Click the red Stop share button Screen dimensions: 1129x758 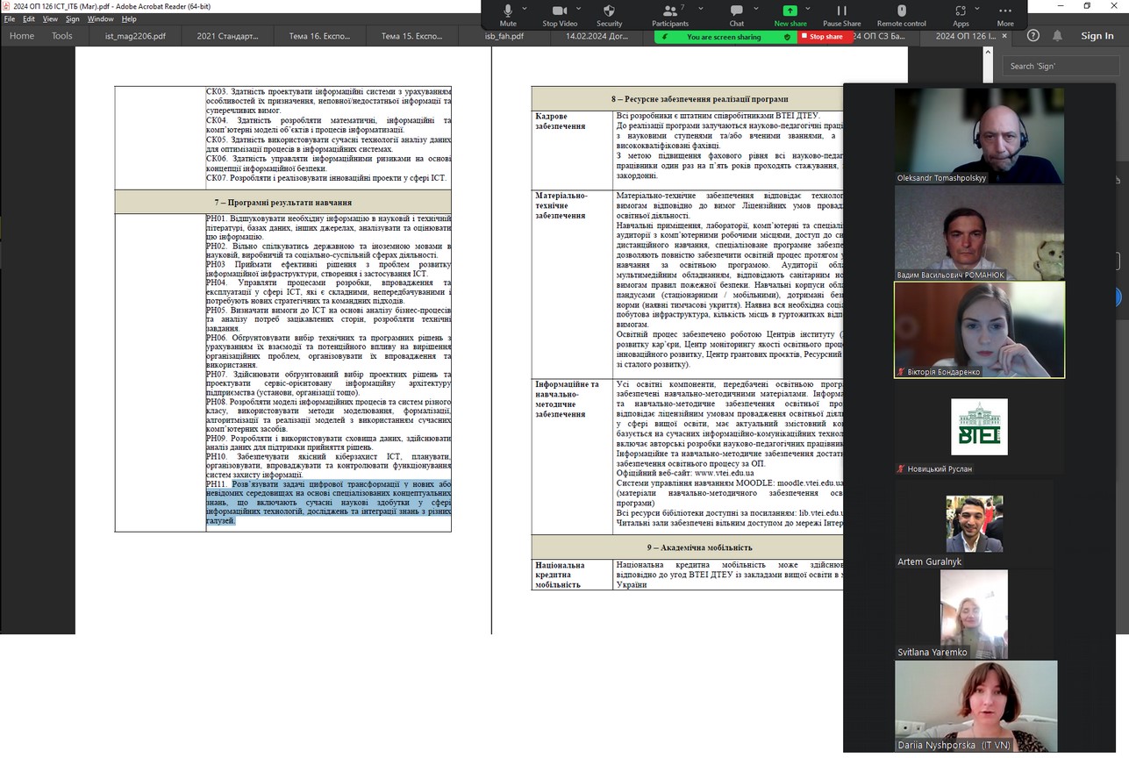point(825,37)
